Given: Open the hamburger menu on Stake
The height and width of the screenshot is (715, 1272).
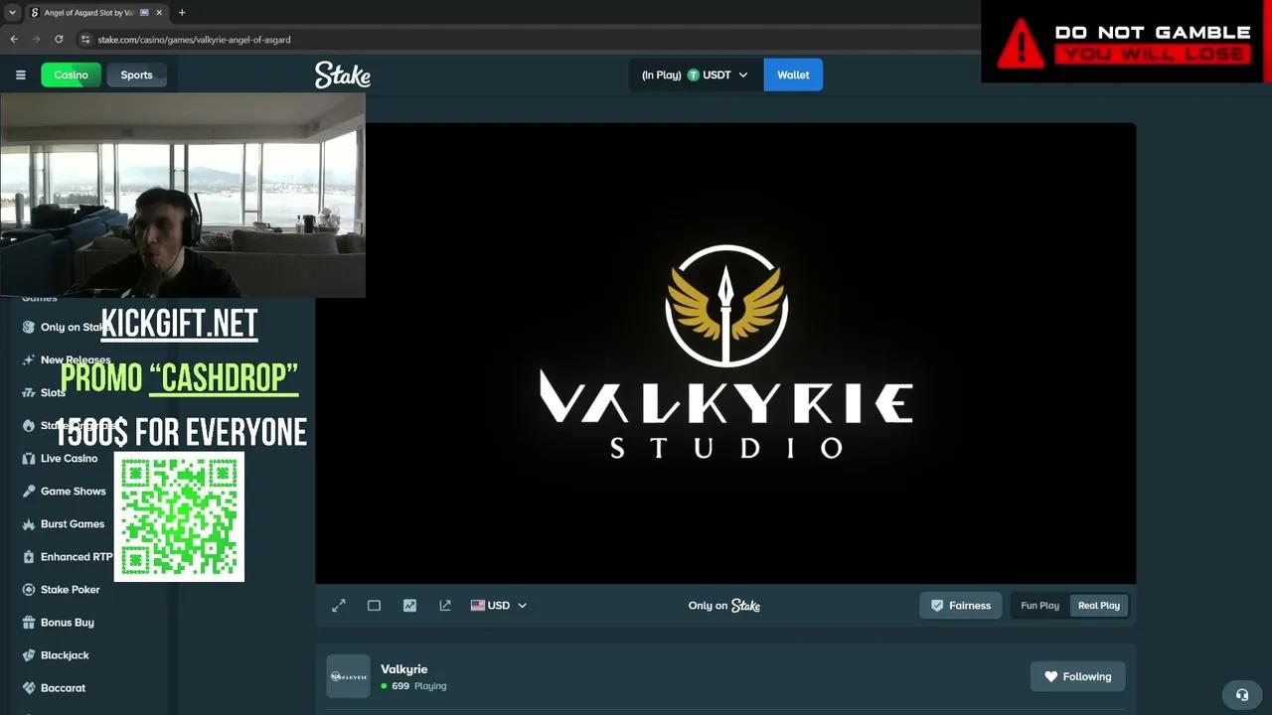Looking at the screenshot, I should point(20,74).
